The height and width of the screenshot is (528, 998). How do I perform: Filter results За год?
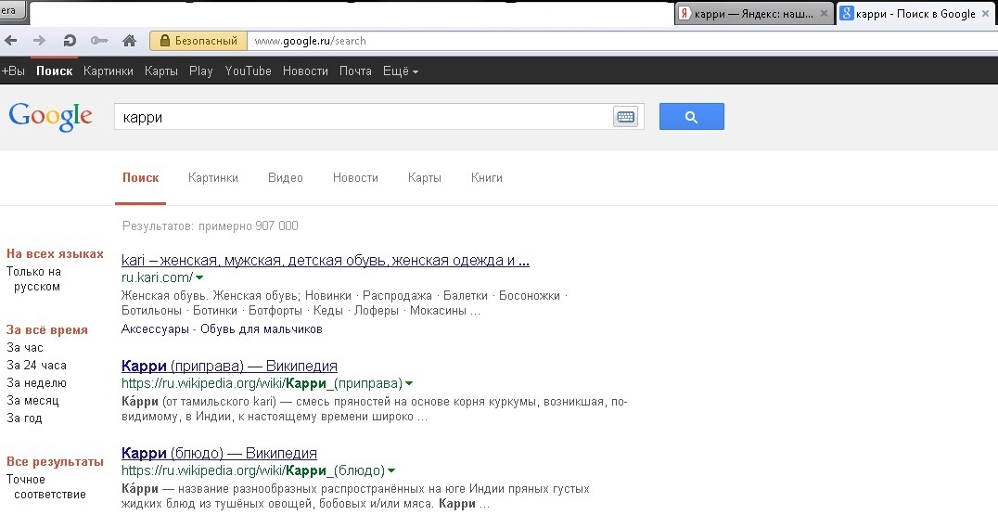[24, 419]
